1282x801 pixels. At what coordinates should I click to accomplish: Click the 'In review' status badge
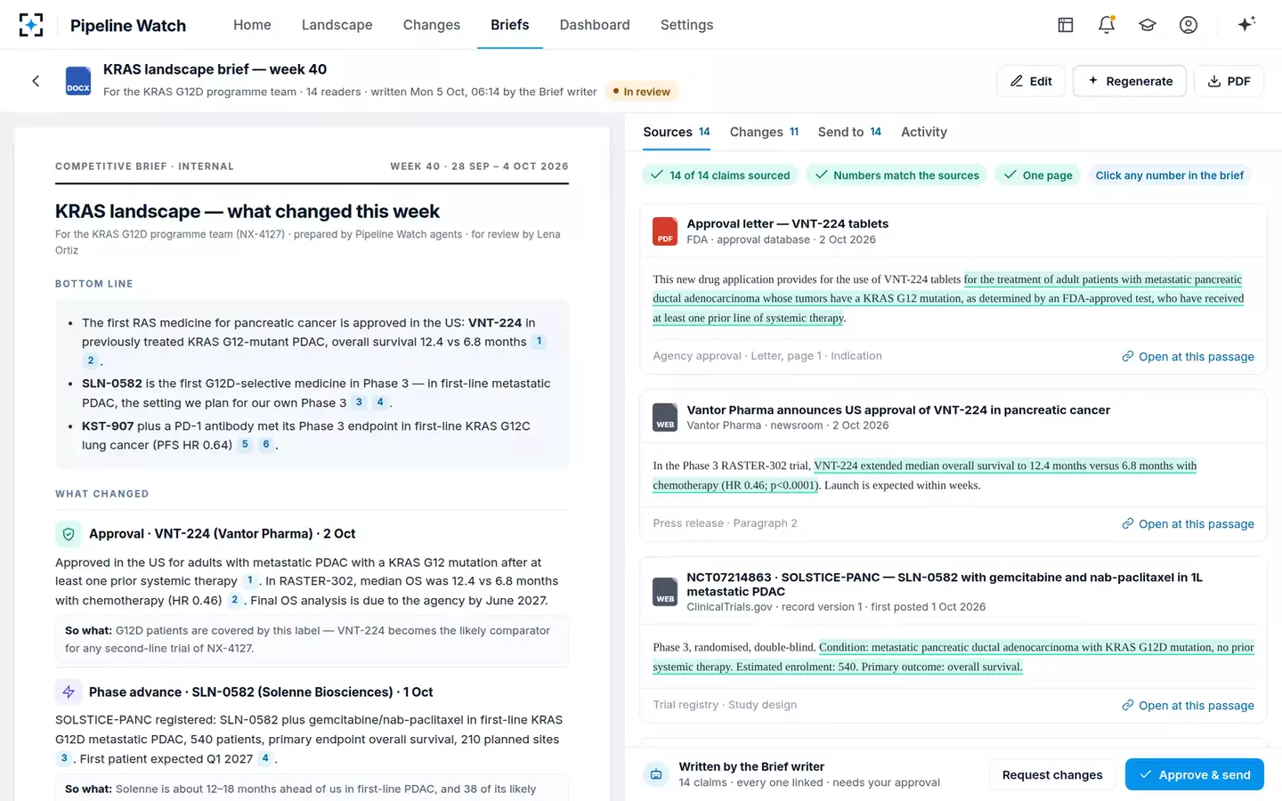641,92
